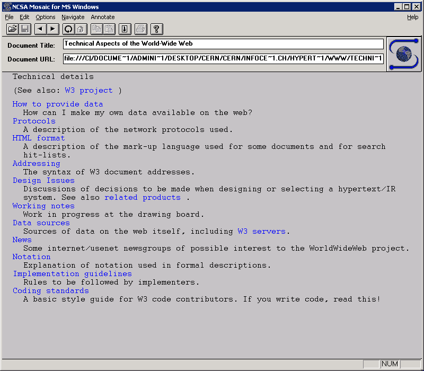Open the Navigate menu
The width and height of the screenshot is (424, 371).
[73, 17]
